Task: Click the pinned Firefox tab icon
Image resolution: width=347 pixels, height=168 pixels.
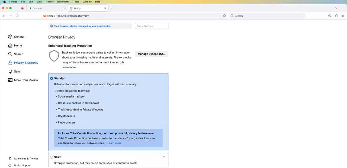Action: click(x=23, y=8)
